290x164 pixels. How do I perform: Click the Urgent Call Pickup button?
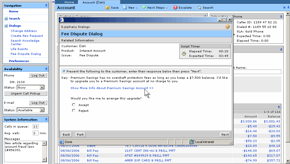[x=26, y=94]
